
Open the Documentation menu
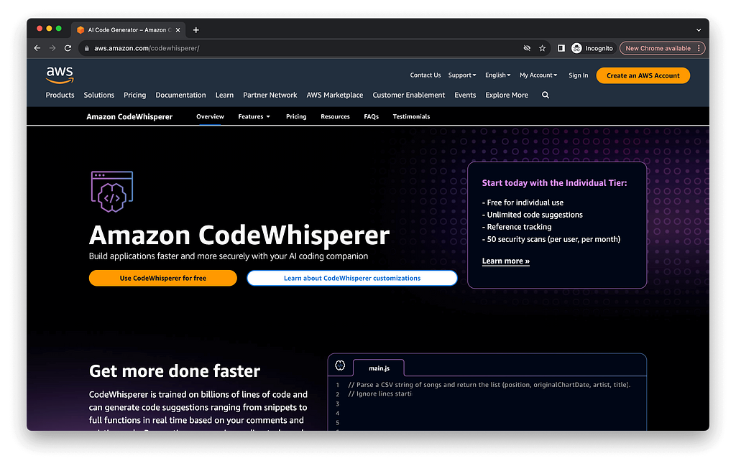(180, 95)
